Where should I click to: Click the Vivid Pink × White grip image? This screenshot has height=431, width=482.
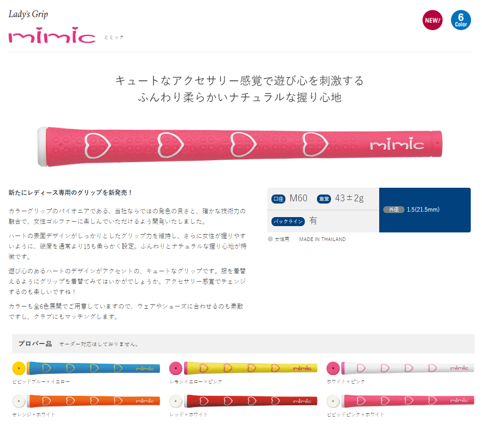click(x=408, y=401)
